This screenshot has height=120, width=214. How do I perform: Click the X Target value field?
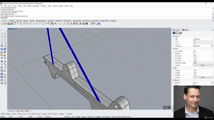coord(203,70)
